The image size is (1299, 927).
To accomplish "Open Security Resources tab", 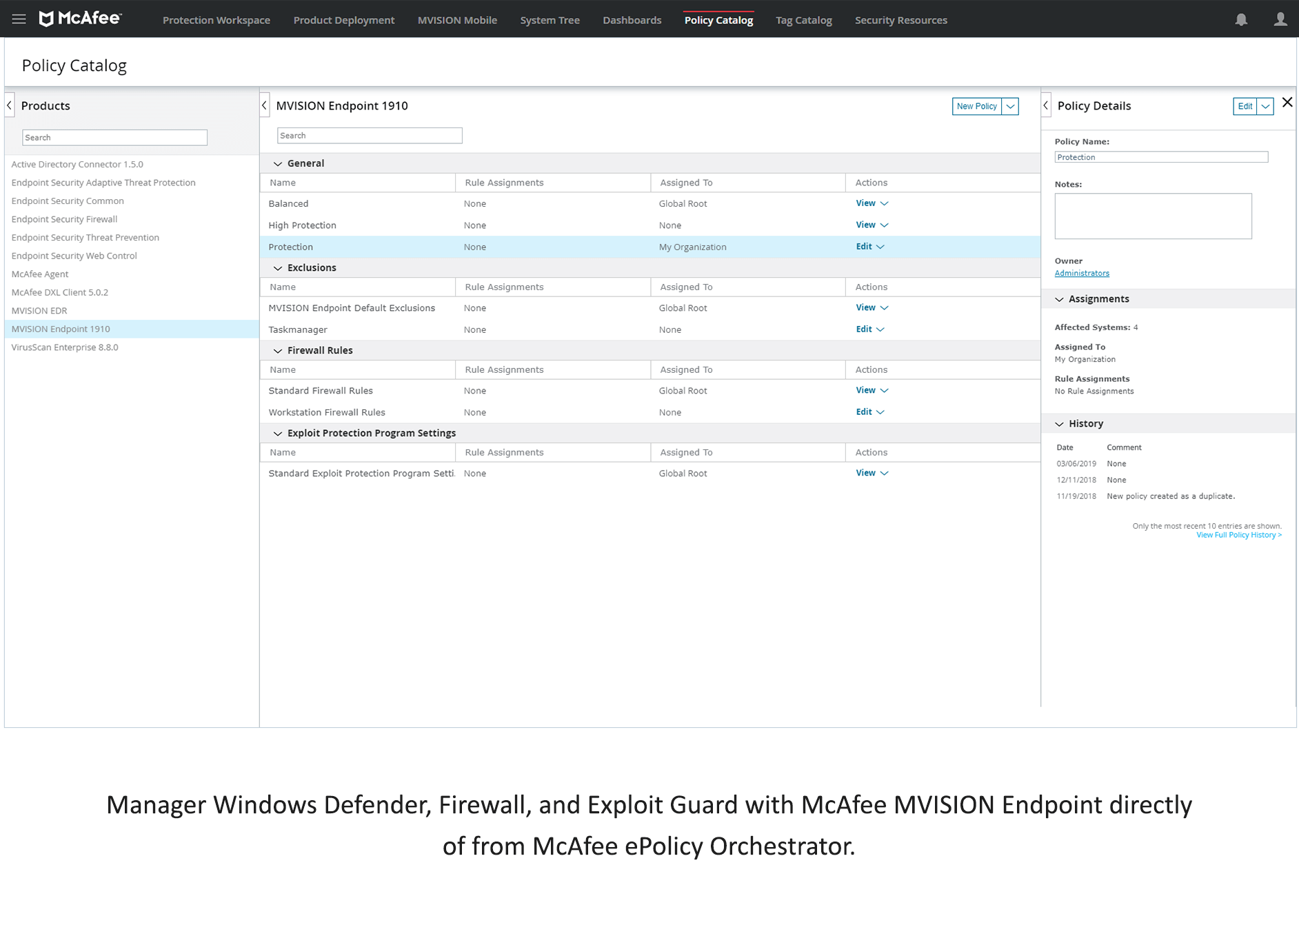I will coord(901,20).
